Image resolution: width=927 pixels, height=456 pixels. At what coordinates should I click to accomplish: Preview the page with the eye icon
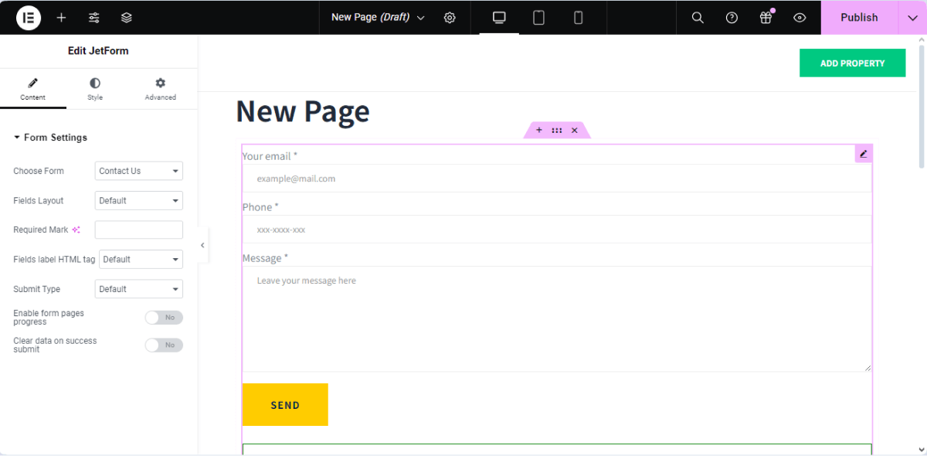(x=800, y=17)
